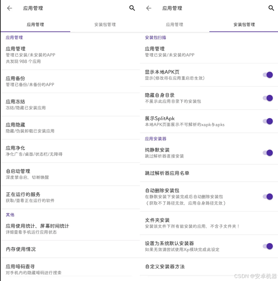Tap the 展示SplitApk title text
The height and width of the screenshot is (281, 278).
[160, 118]
